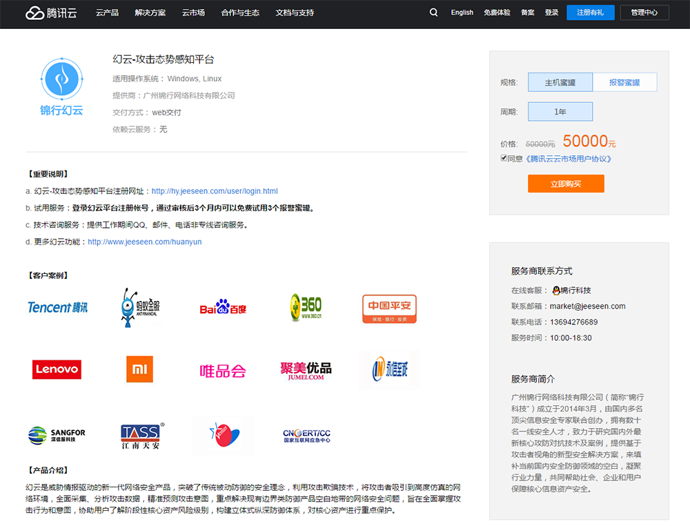The image size is (690, 526).
Task: Select the 主机蜜罐 specification option
Action: pyautogui.click(x=560, y=82)
